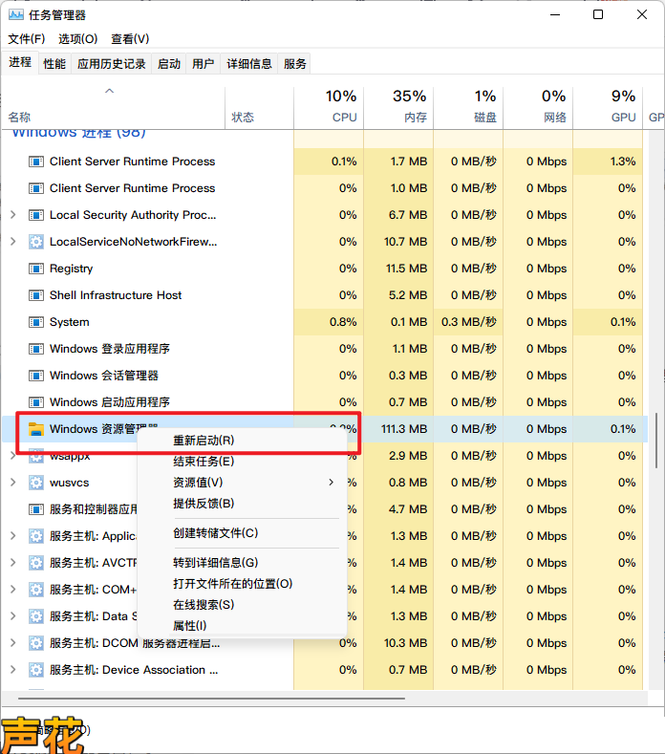
Task: Click the LocalServiceNoNetworkFirewall gear icon
Action: coord(36,242)
